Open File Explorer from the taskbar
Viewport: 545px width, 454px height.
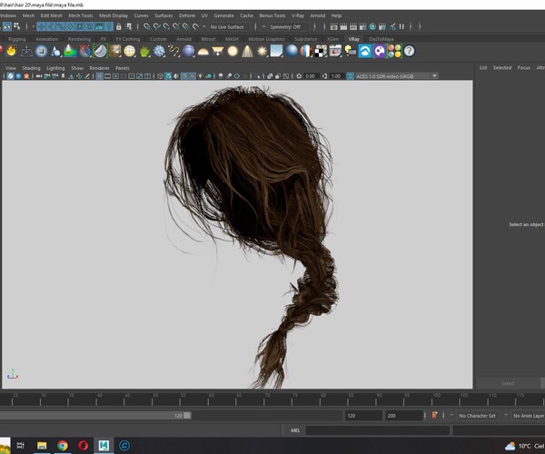point(42,445)
